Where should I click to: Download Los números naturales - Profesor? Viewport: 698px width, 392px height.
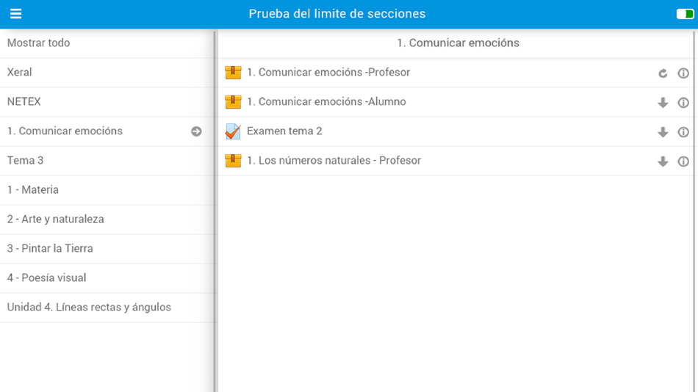(x=663, y=161)
